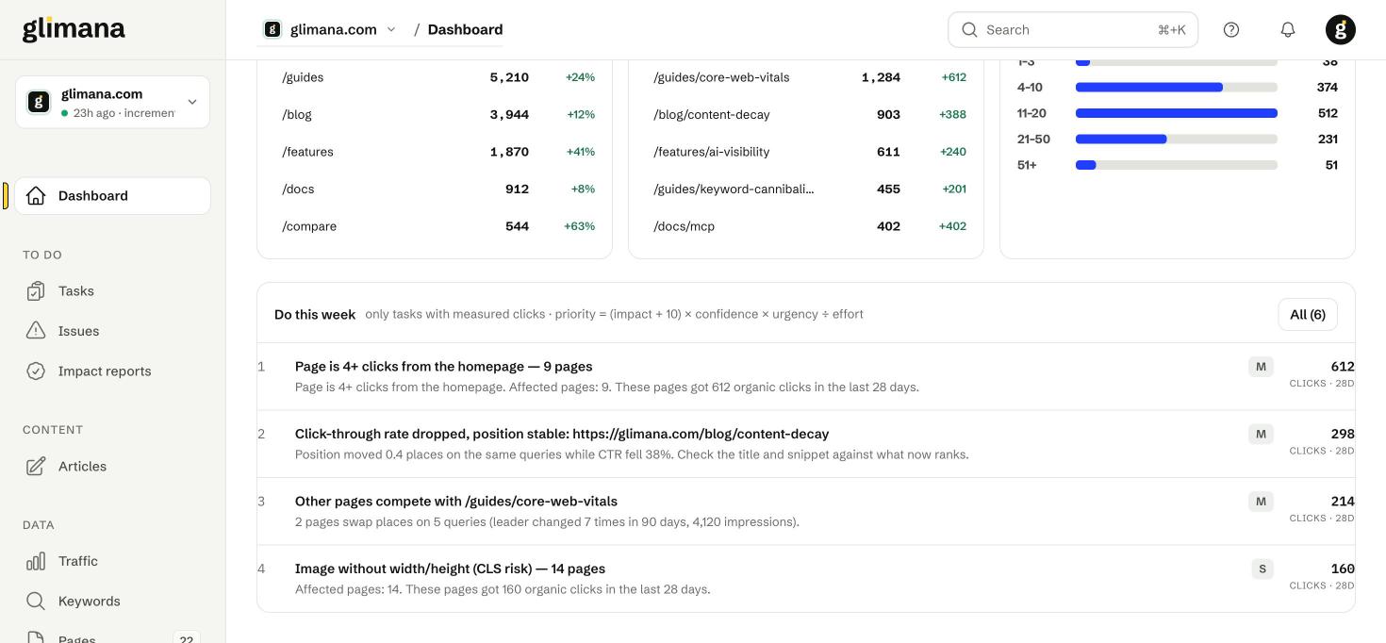
Task: Click the All (6) button
Action: click(x=1308, y=315)
